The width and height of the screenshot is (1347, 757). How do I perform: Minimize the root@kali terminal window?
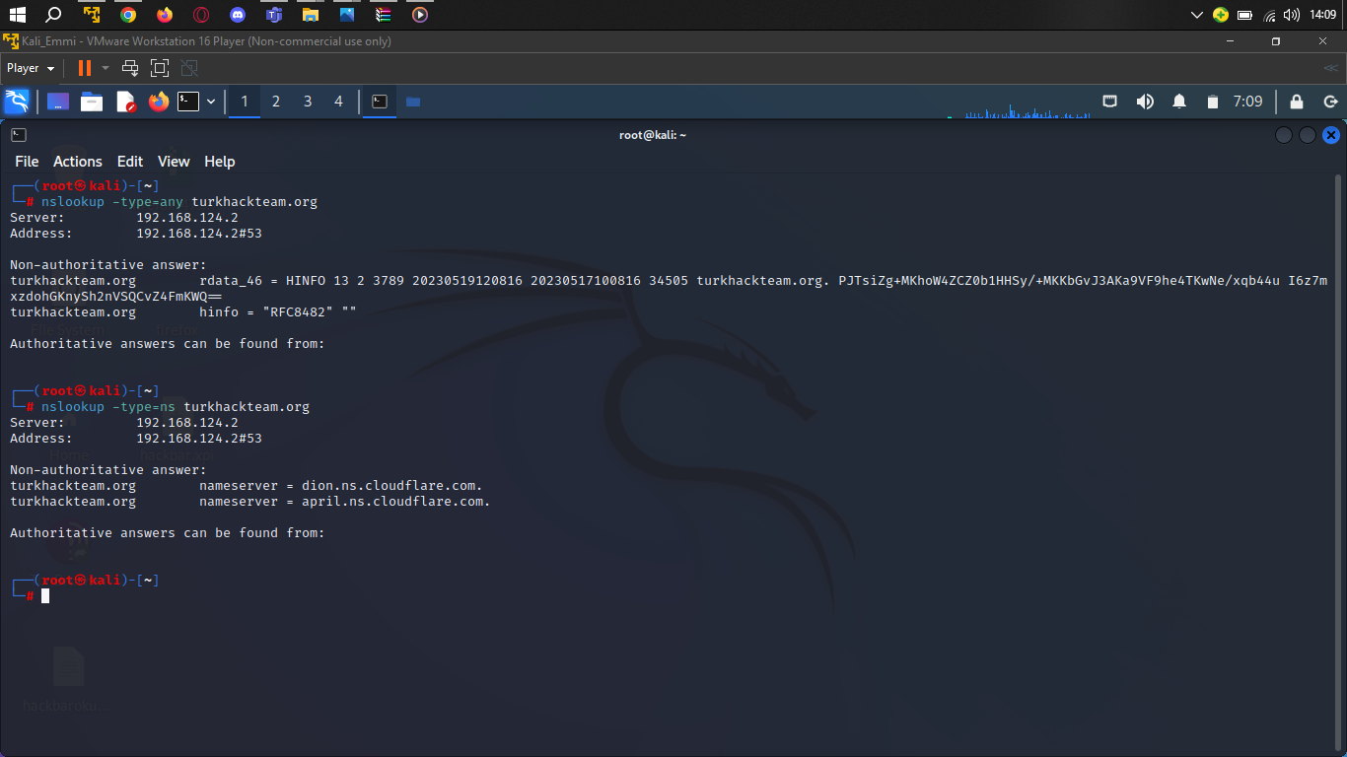(1284, 135)
